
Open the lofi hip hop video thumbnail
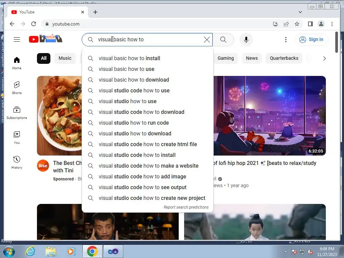[x=269, y=116]
